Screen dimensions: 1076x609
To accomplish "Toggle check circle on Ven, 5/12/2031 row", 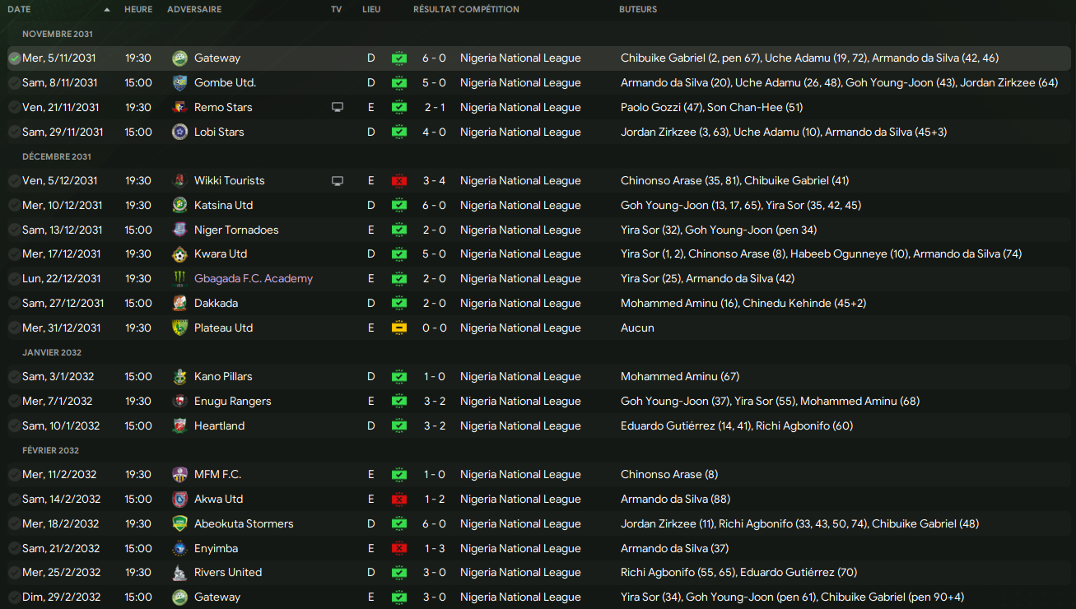I will click(14, 180).
